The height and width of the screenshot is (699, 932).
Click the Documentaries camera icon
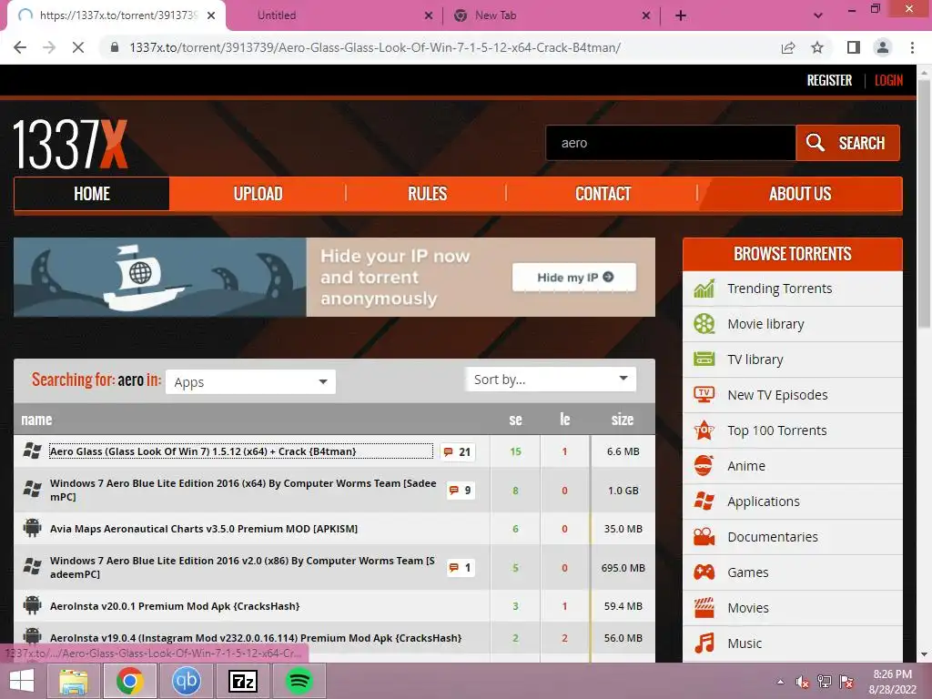pyautogui.click(x=704, y=537)
